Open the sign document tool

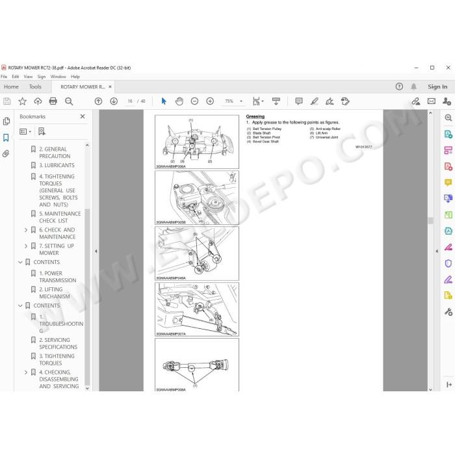(x=330, y=101)
